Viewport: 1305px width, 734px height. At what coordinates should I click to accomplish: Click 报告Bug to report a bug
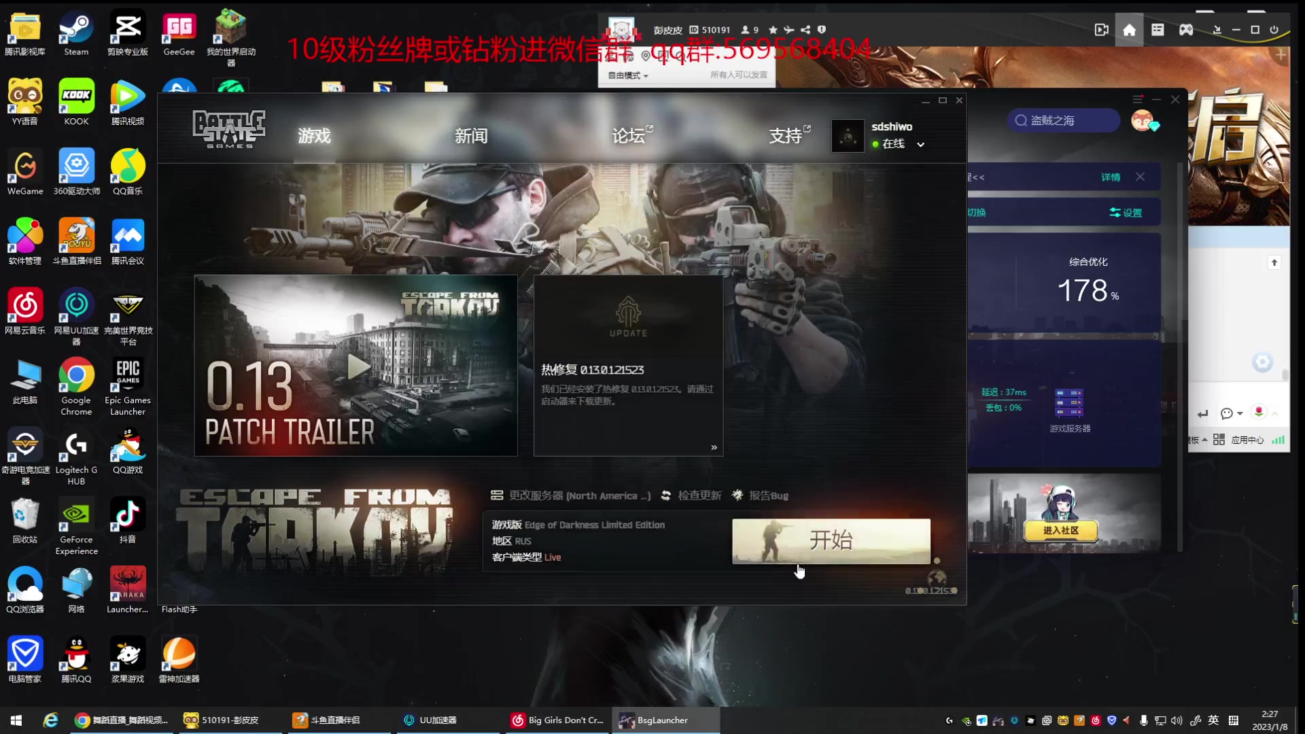click(x=760, y=496)
